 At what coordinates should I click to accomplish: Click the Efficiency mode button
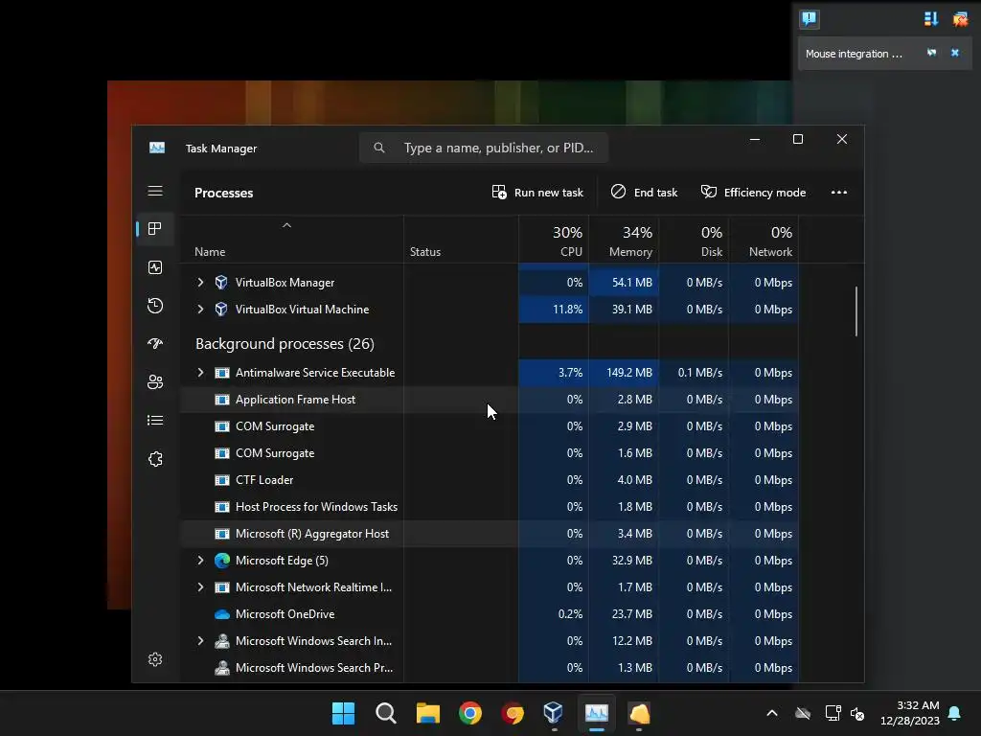click(753, 193)
